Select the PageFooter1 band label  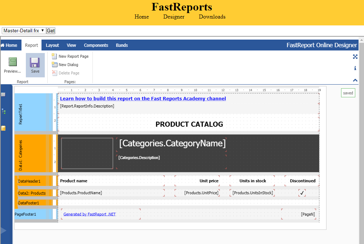coord(25,214)
